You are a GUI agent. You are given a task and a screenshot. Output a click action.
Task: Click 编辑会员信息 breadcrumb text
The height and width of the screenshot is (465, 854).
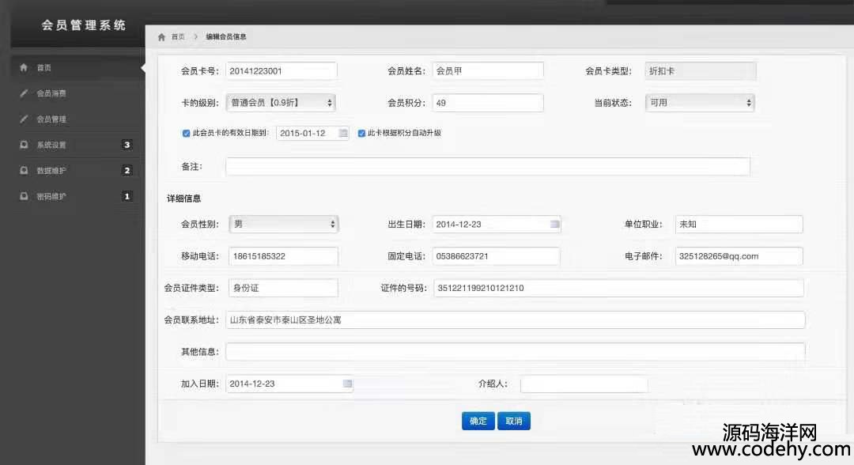(226, 37)
